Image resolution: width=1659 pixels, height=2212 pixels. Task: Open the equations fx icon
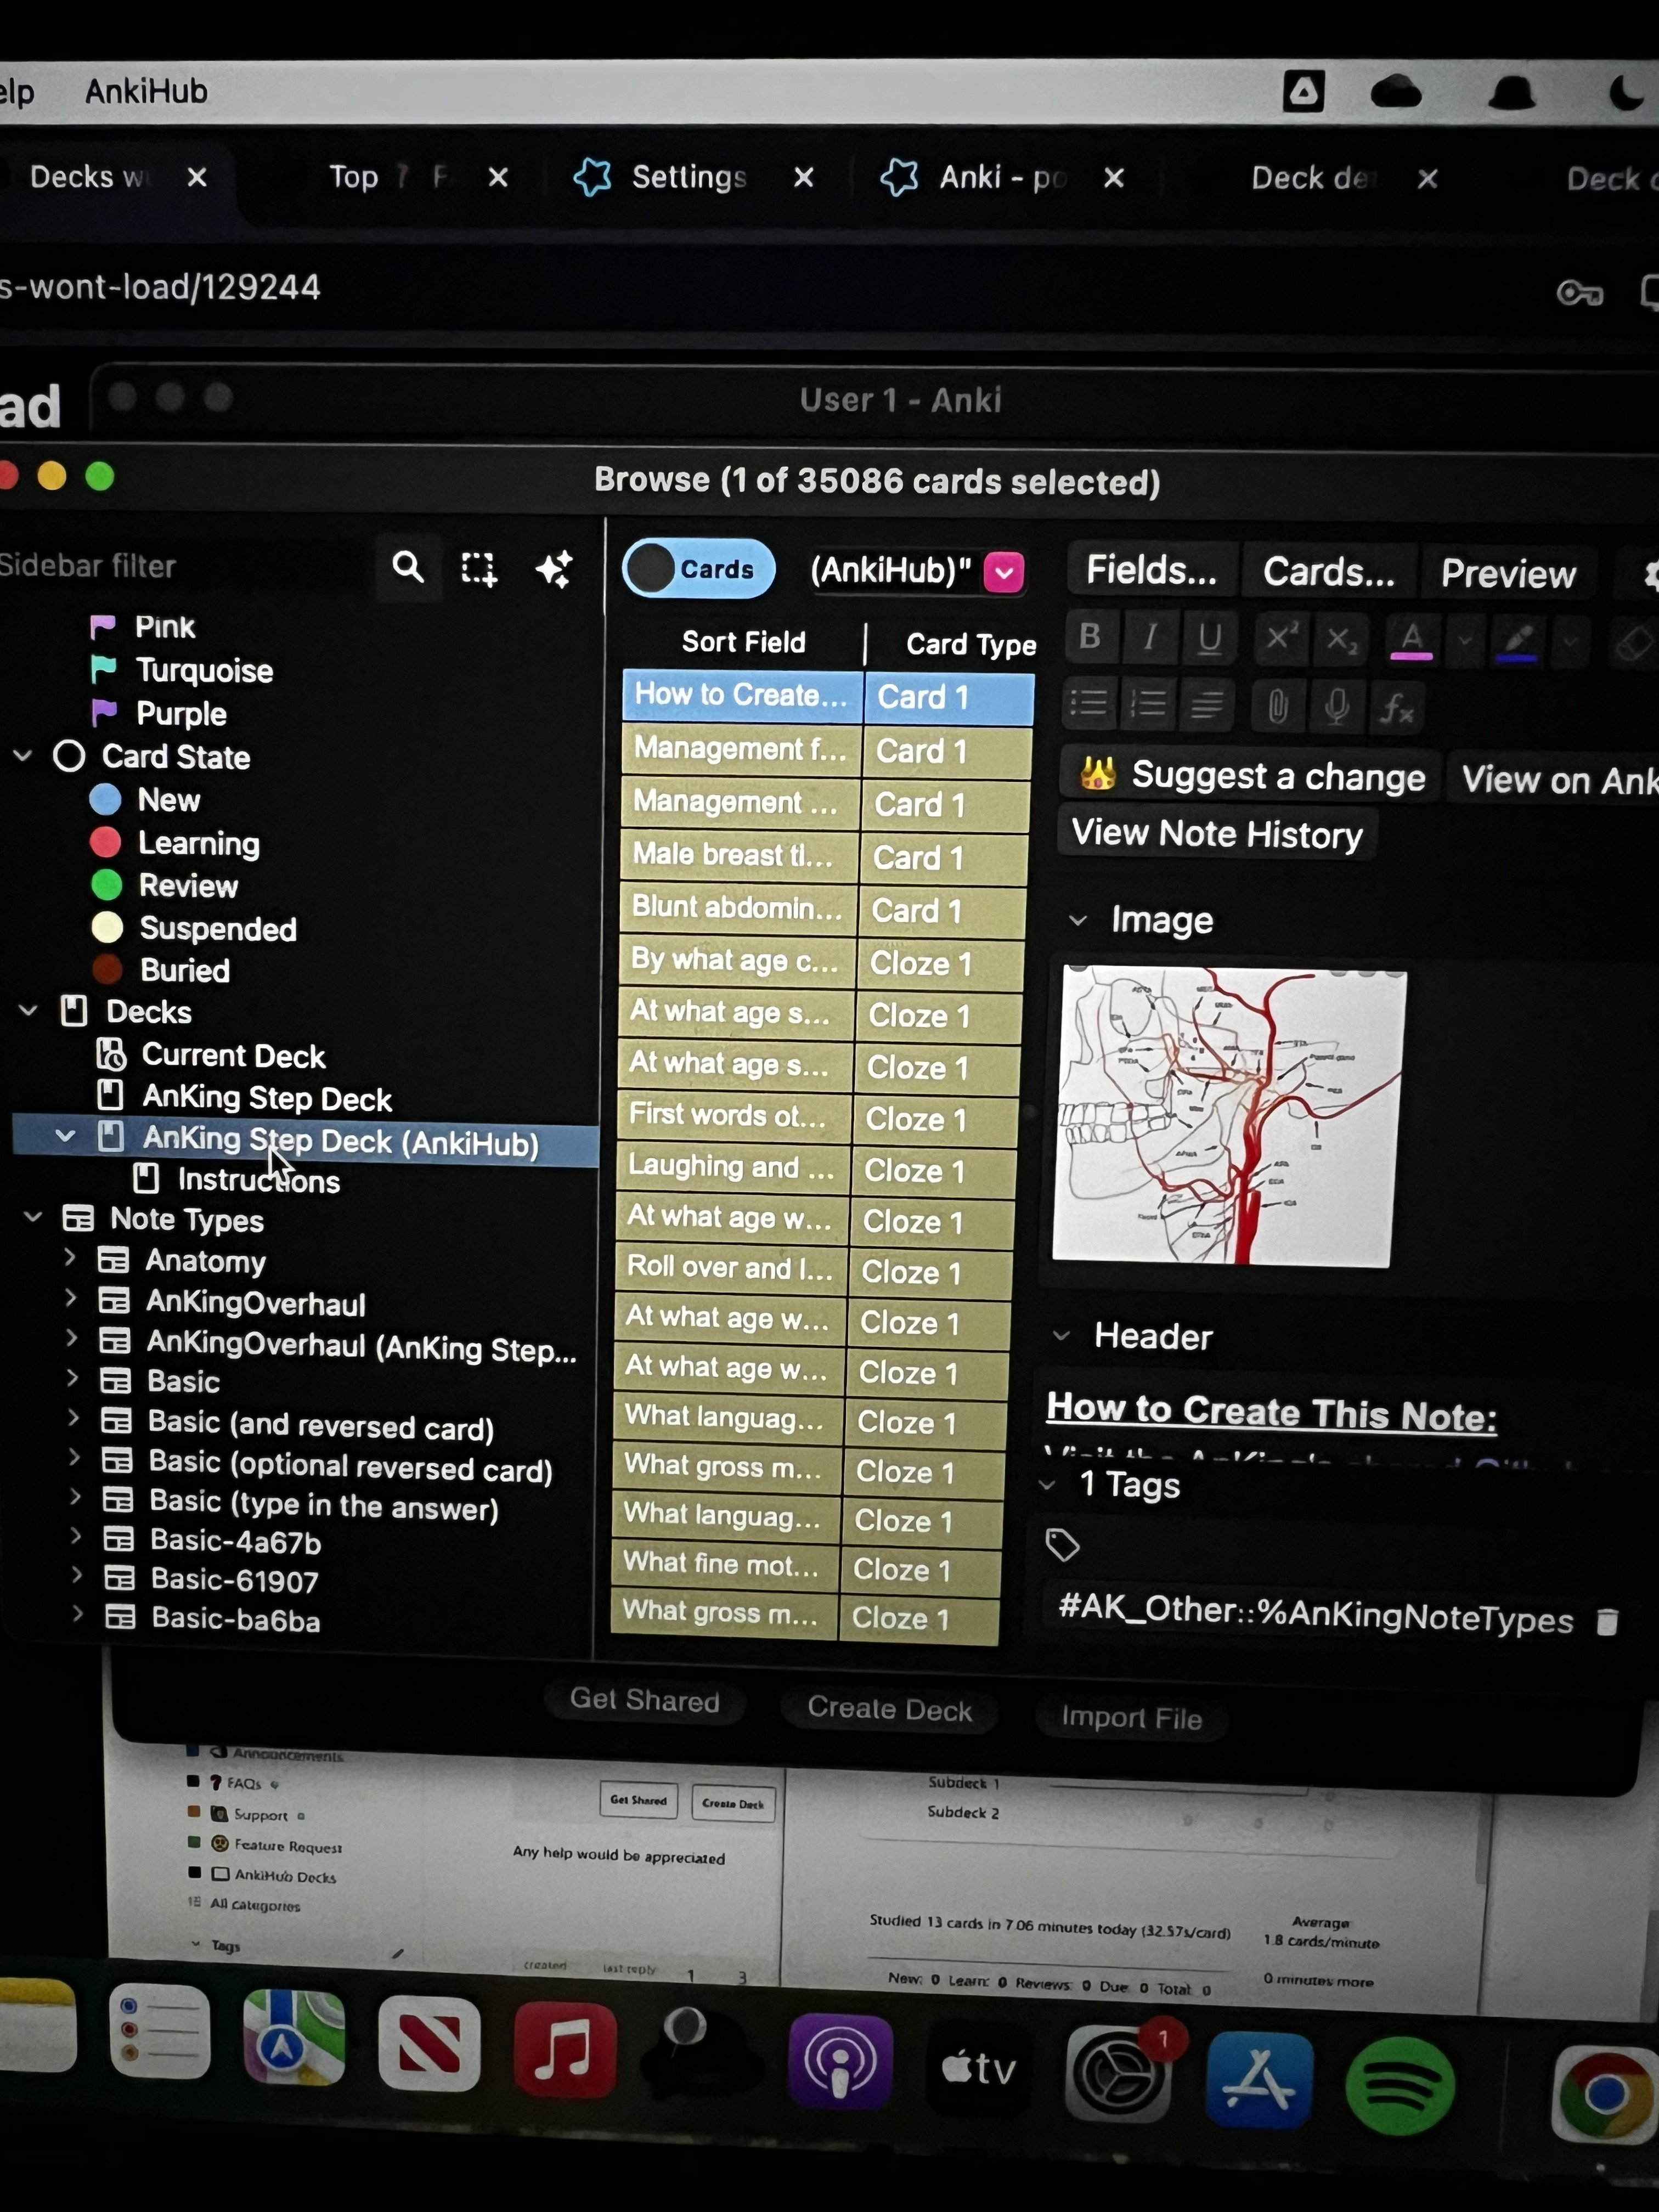coord(1396,708)
